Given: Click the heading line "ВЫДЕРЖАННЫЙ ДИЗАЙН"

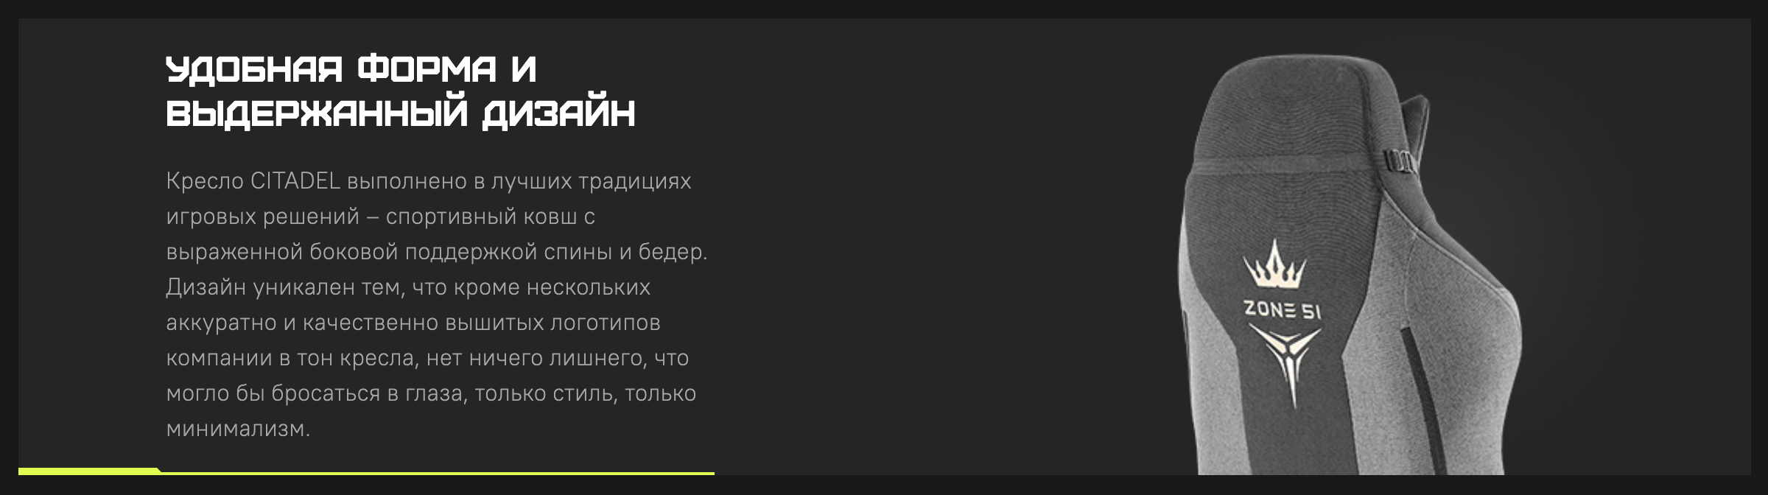Looking at the screenshot, I should 401,113.
